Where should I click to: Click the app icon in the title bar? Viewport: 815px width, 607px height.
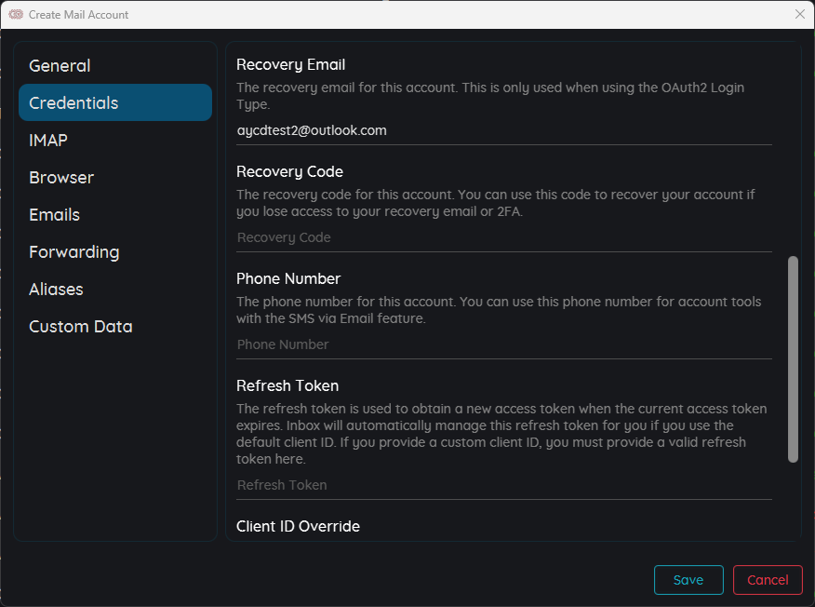(x=16, y=14)
